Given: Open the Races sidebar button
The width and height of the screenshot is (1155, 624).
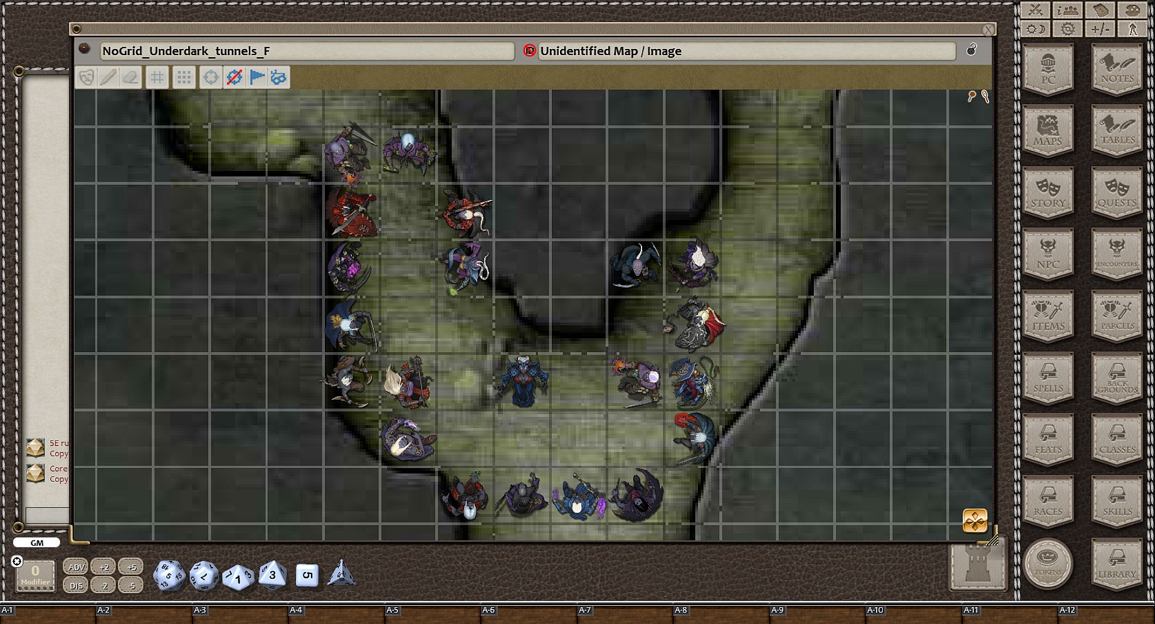Looking at the screenshot, I should coord(1048,502).
